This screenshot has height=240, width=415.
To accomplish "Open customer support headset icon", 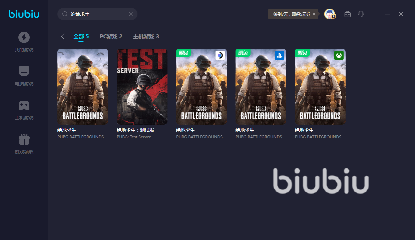I will (361, 14).
